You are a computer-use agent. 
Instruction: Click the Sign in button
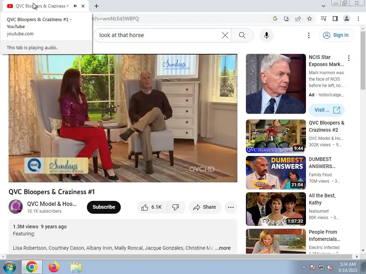pyautogui.click(x=336, y=35)
